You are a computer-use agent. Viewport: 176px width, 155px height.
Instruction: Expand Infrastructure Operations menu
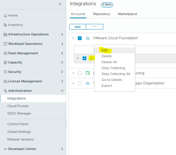(62, 34)
